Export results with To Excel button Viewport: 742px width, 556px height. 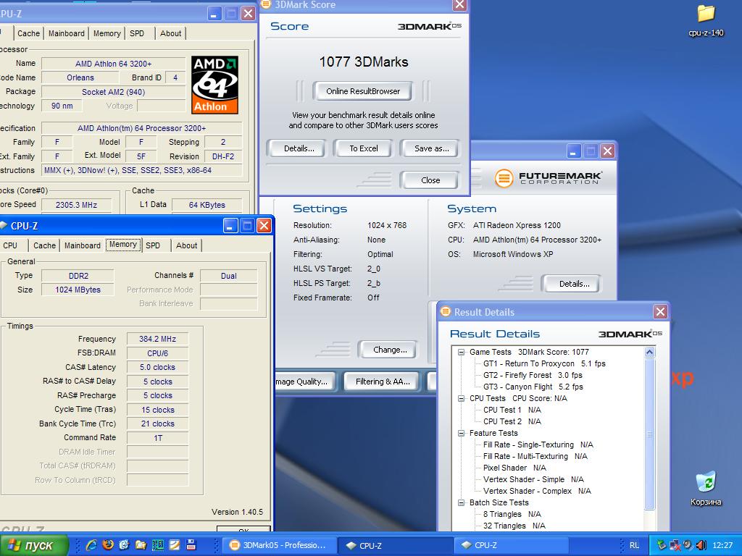click(364, 148)
